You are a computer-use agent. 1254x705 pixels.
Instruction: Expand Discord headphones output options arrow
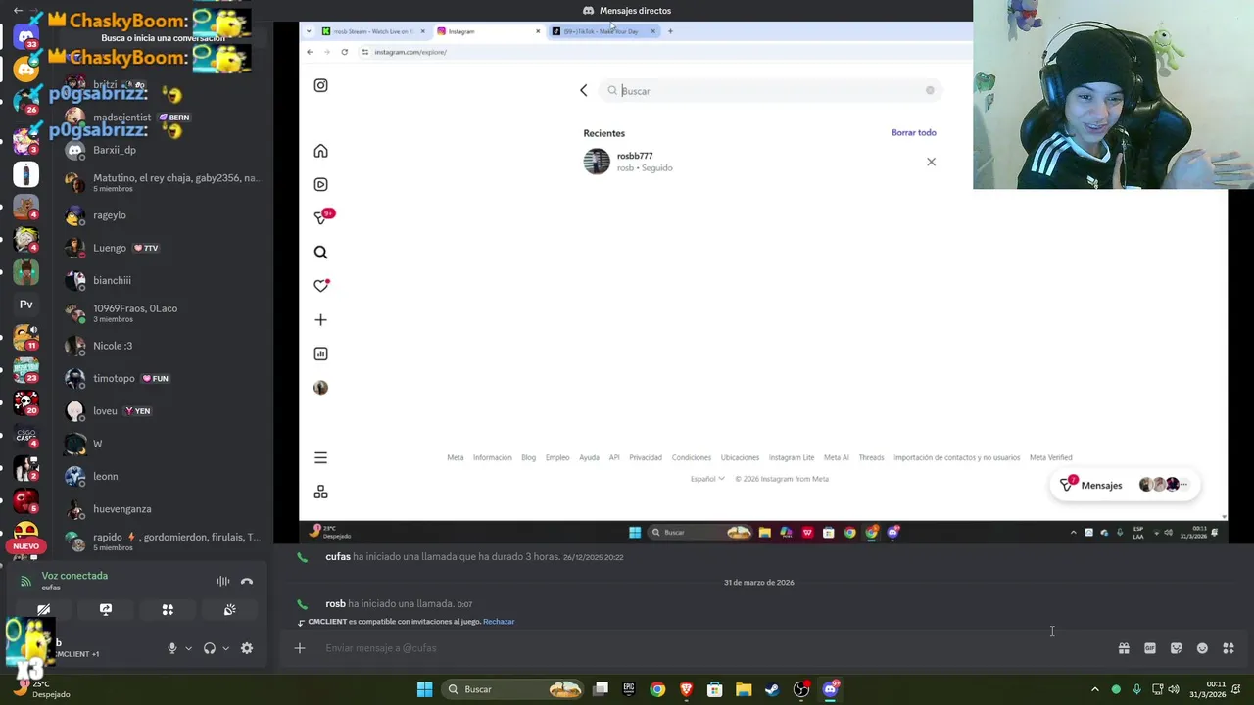[225, 648]
